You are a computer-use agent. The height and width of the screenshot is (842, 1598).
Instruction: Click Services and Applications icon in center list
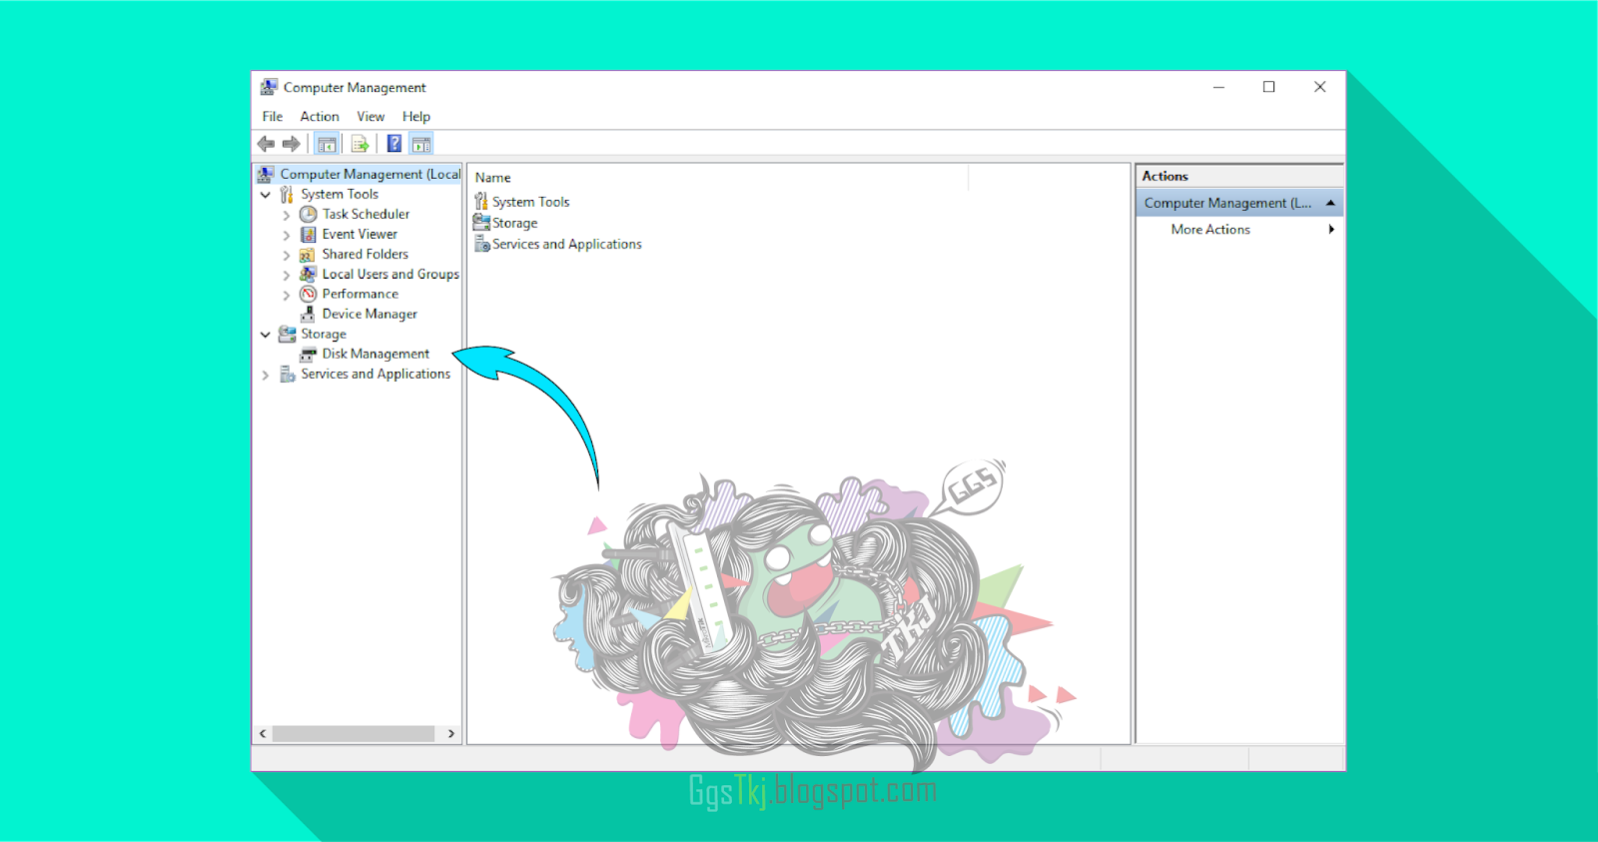point(481,243)
